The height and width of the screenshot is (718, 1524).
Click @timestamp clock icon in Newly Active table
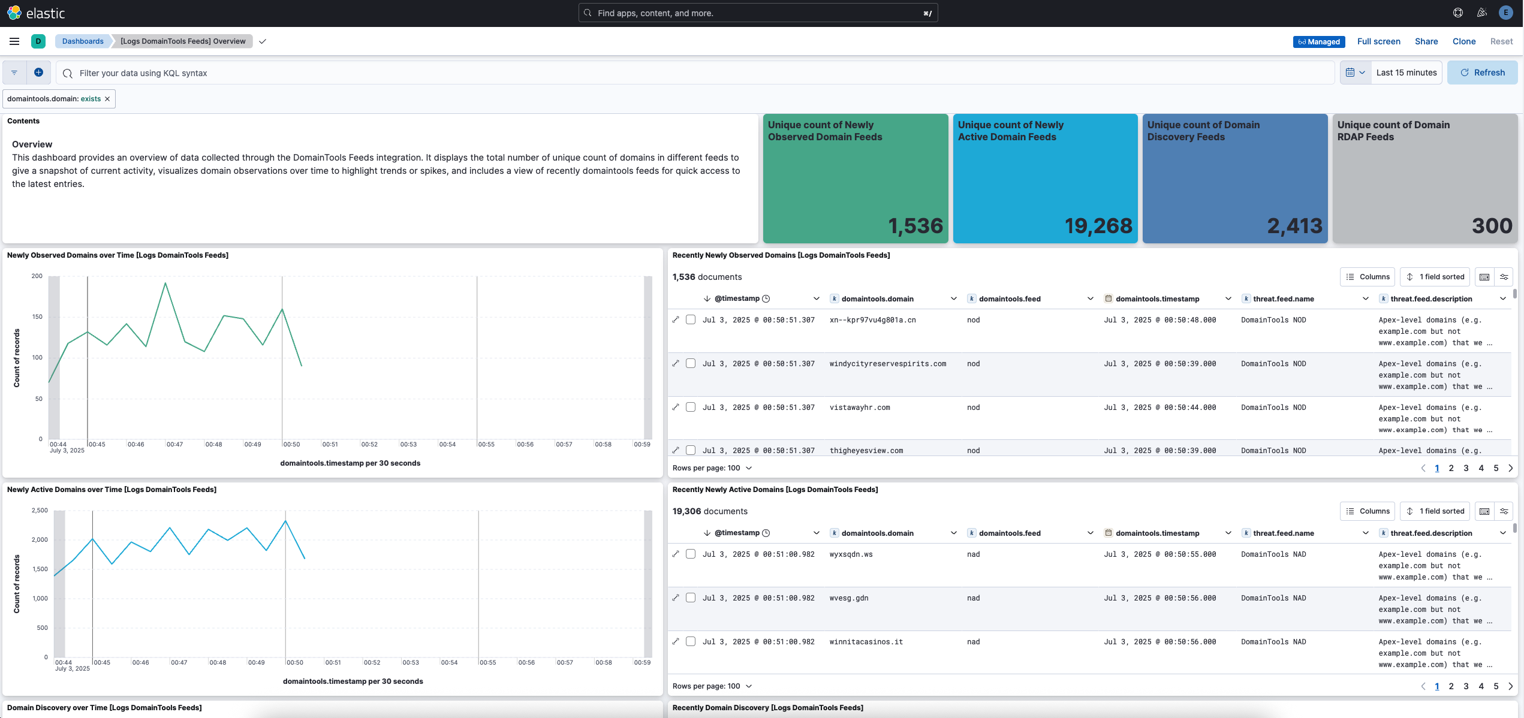pos(766,533)
